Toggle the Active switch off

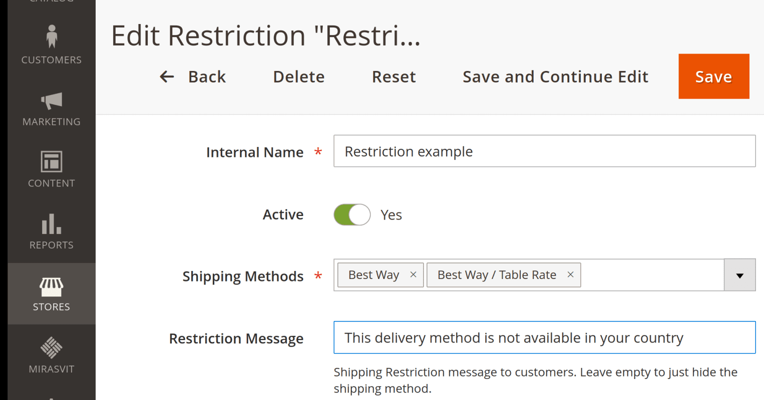click(x=352, y=214)
